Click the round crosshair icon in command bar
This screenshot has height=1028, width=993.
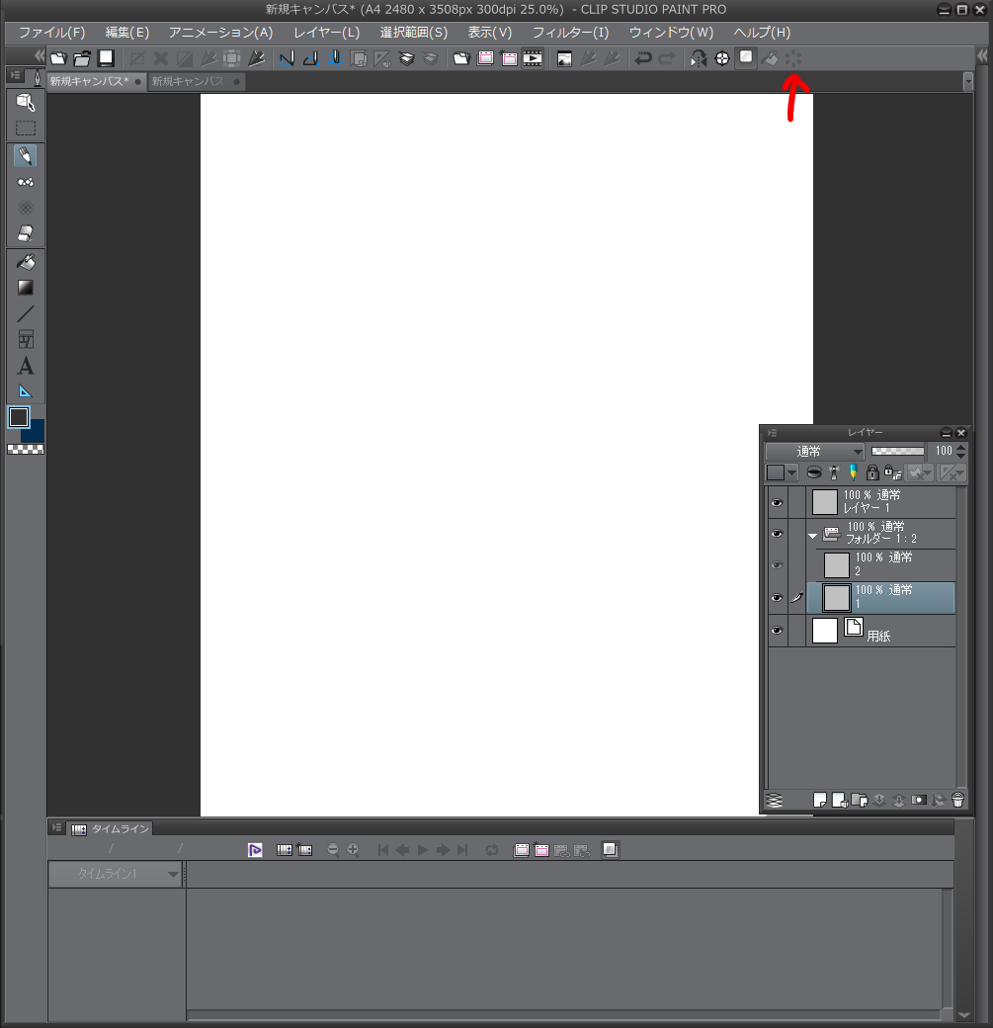coord(721,59)
